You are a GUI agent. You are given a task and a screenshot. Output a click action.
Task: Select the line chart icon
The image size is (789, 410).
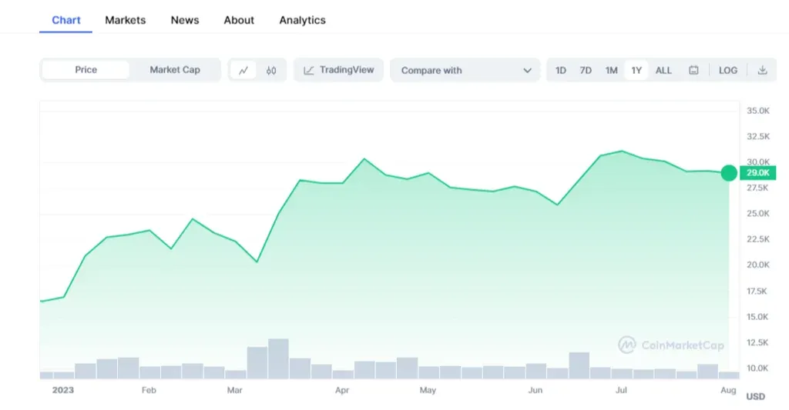[243, 70]
